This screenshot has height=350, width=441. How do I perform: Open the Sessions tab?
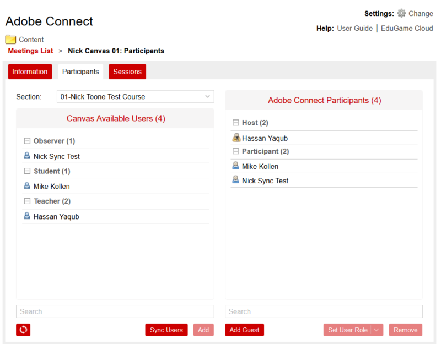pyautogui.click(x=127, y=72)
